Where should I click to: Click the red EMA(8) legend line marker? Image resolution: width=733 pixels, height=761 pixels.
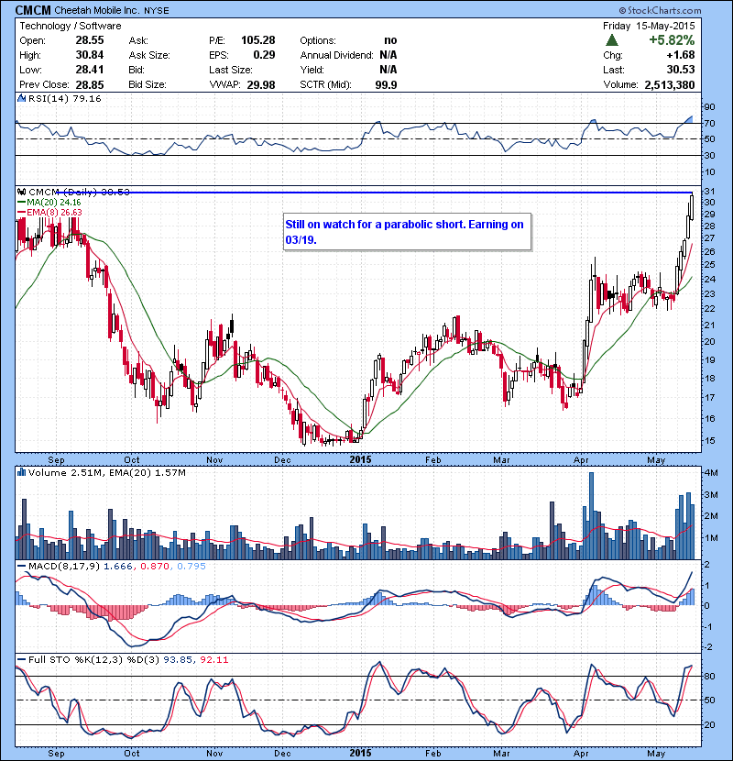[22, 212]
